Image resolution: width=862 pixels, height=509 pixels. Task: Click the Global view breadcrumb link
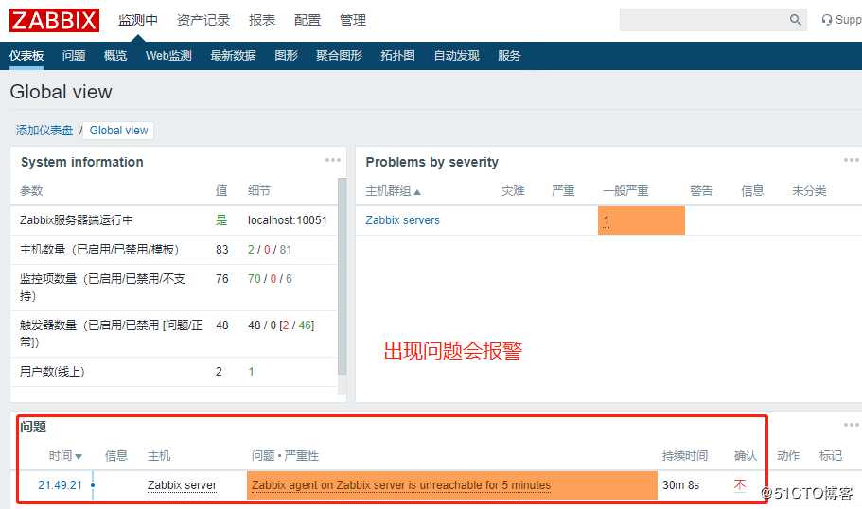pos(118,131)
